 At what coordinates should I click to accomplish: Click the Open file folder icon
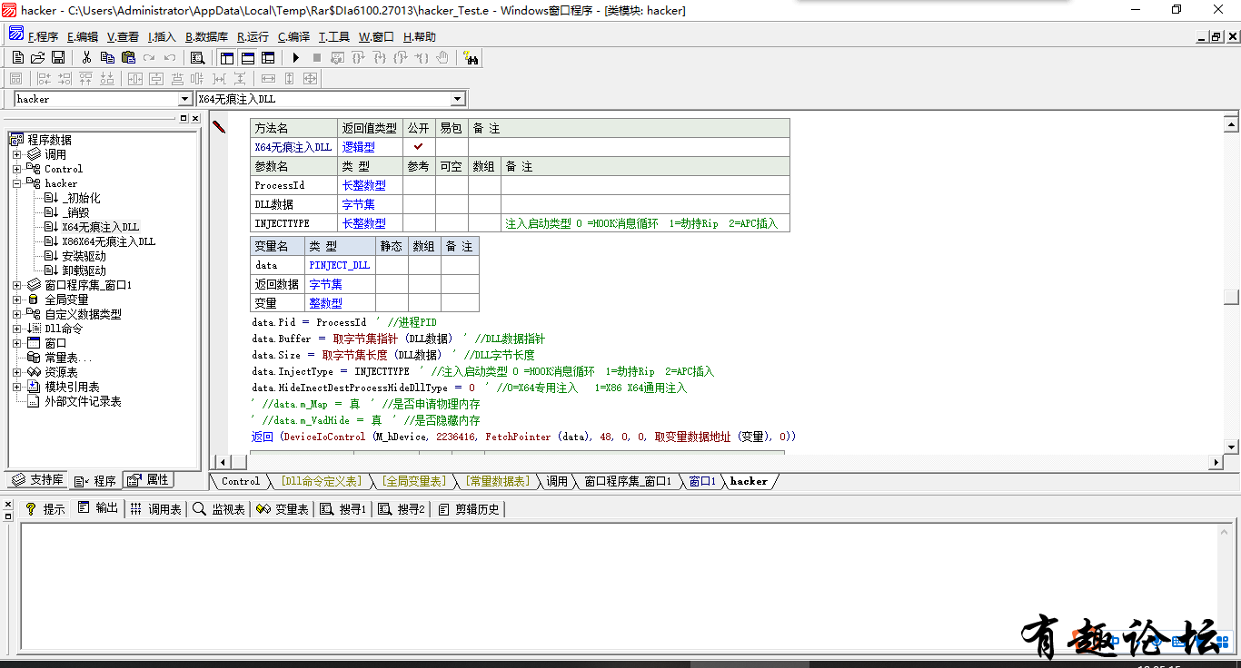point(37,58)
